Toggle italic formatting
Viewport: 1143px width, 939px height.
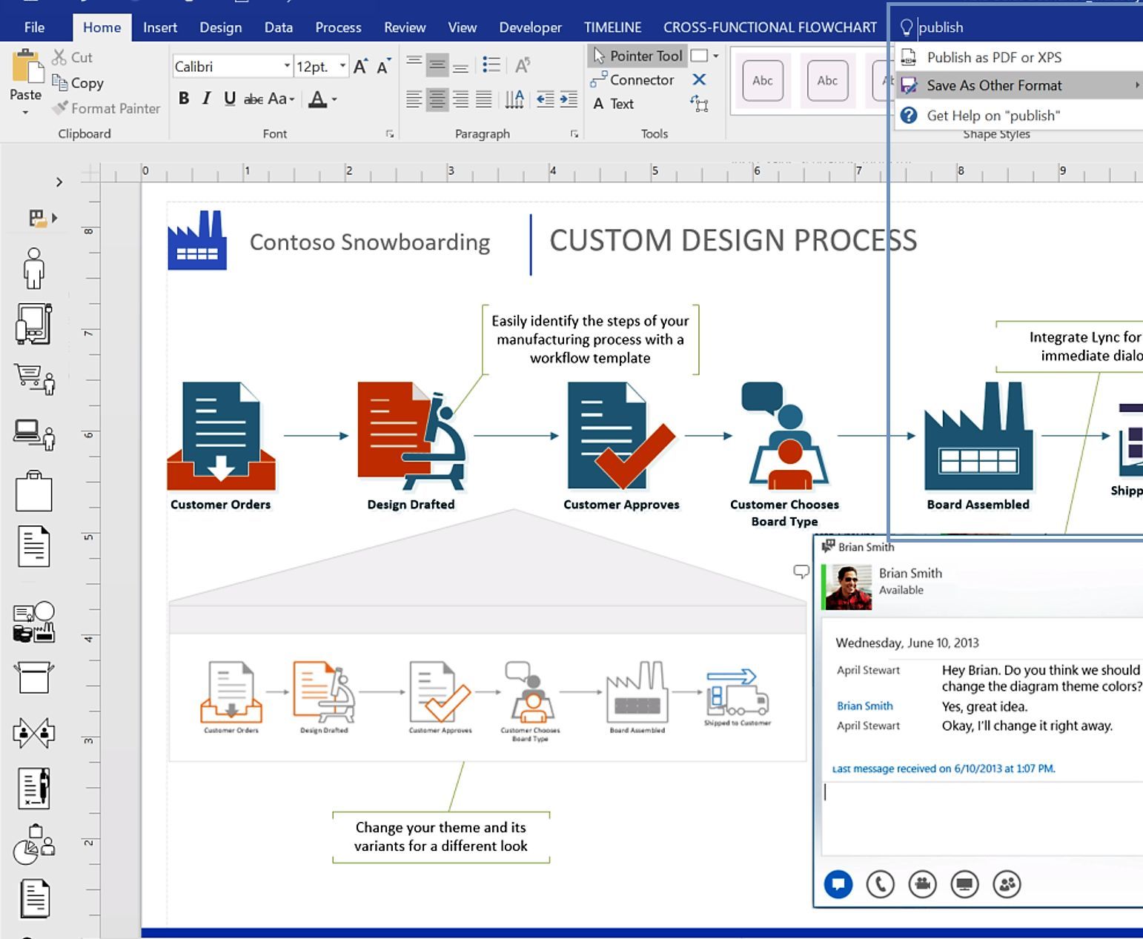(x=205, y=98)
